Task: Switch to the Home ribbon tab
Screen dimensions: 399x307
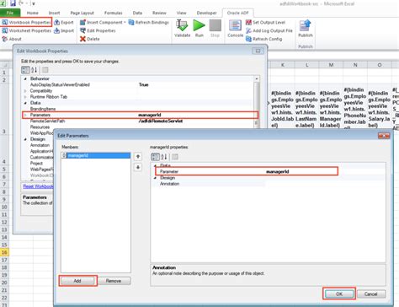Action: (33, 13)
